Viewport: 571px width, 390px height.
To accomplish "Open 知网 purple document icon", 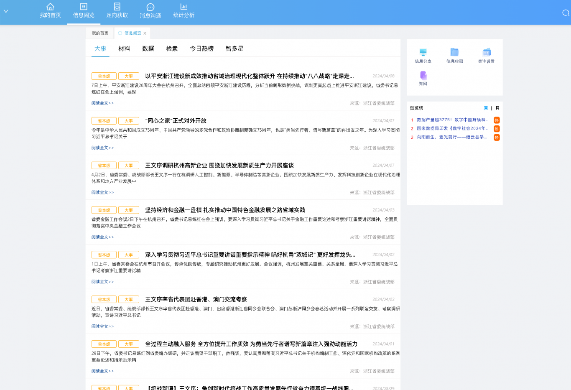I will tap(423, 75).
